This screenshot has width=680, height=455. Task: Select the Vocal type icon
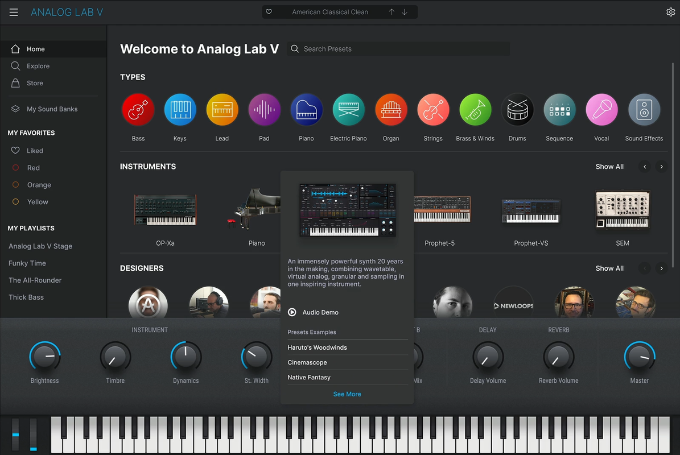(x=601, y=110)
